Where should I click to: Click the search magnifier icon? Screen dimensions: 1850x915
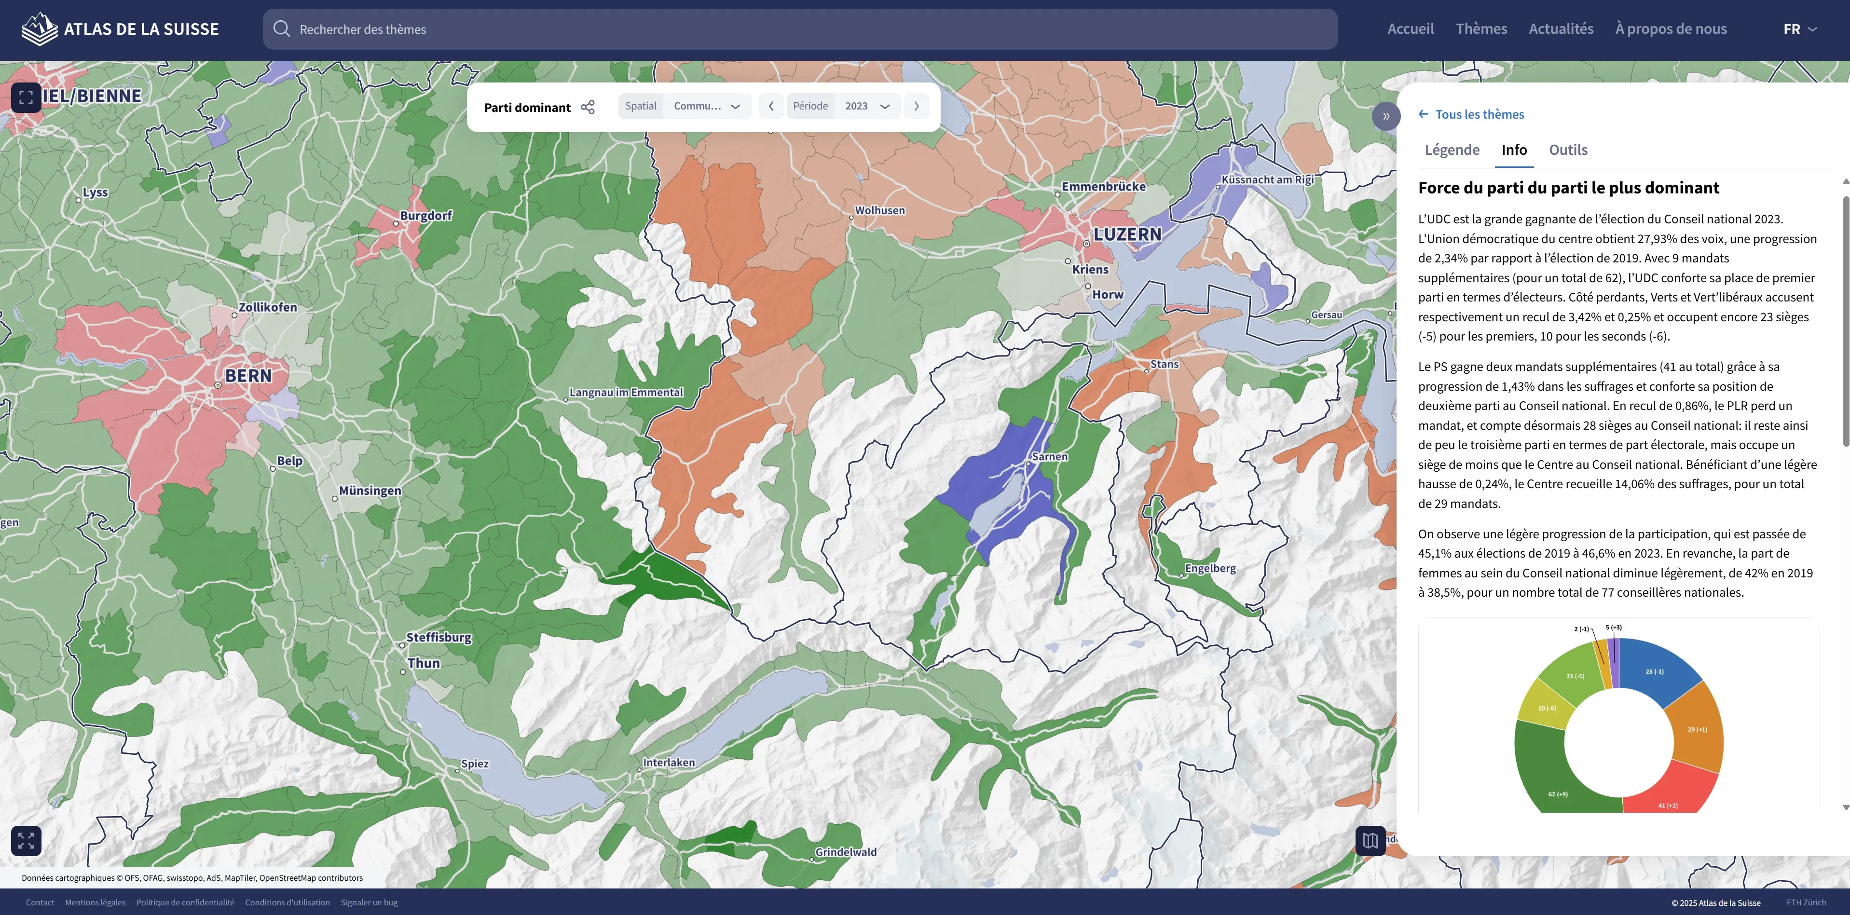click(x=282, y=29)
